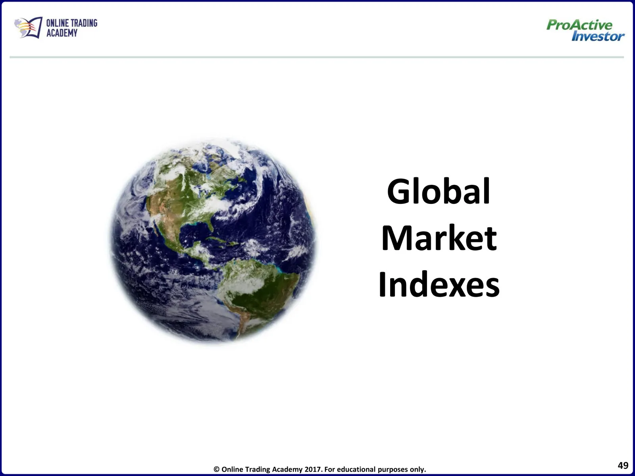Select the word Market in the title

439,238
